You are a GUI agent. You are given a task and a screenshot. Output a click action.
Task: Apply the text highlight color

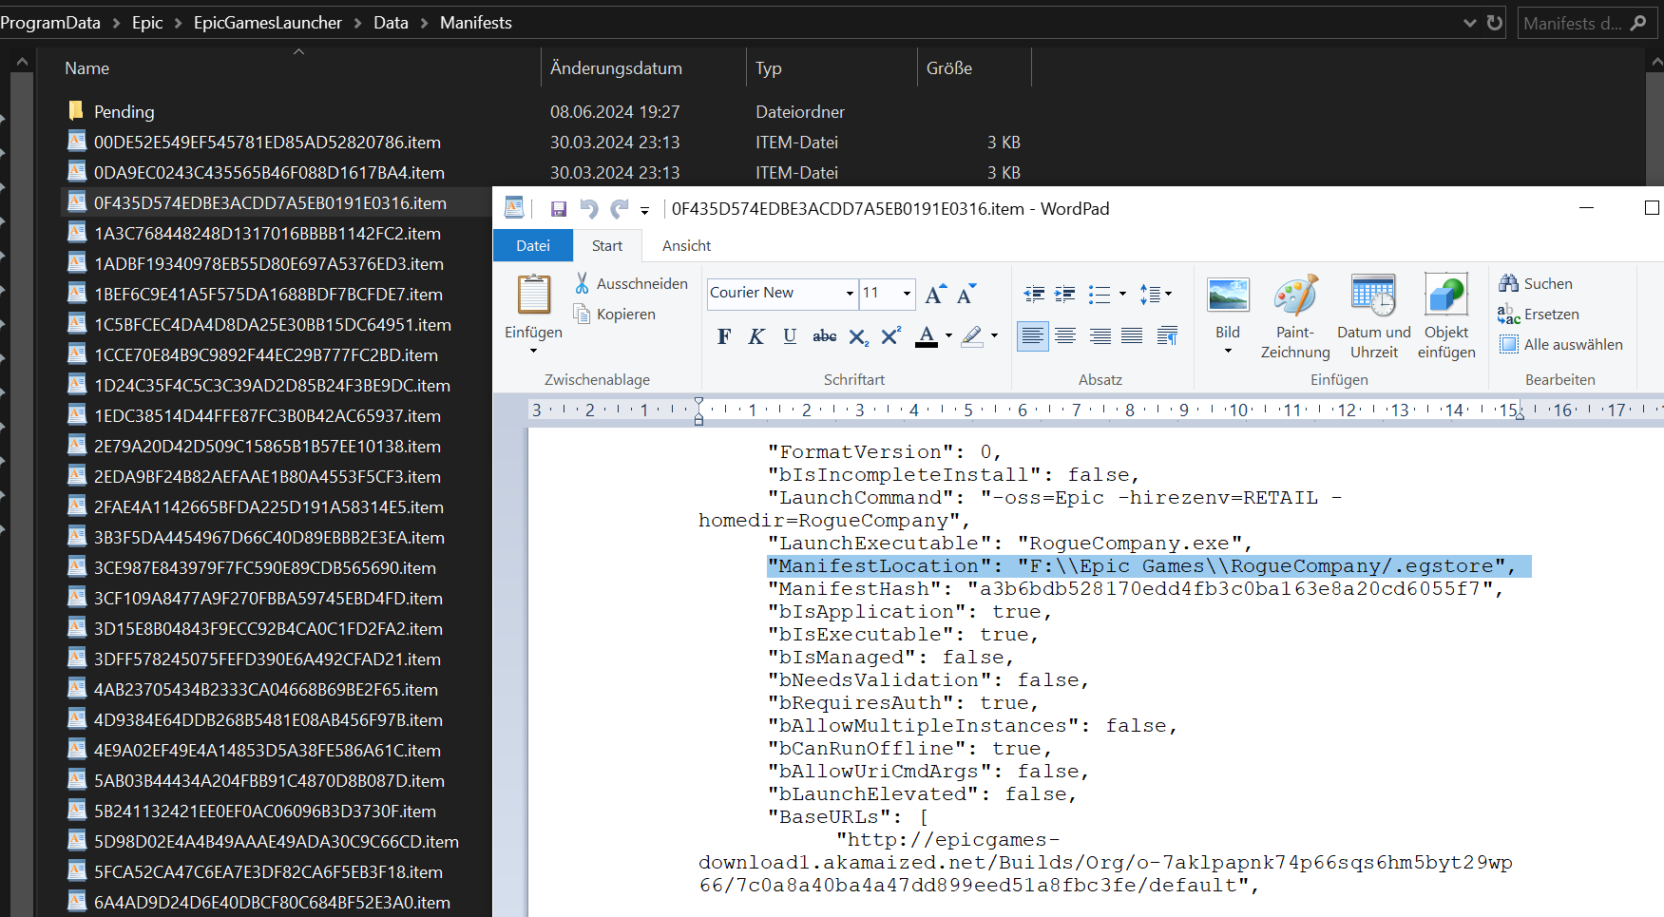(971, 335)
